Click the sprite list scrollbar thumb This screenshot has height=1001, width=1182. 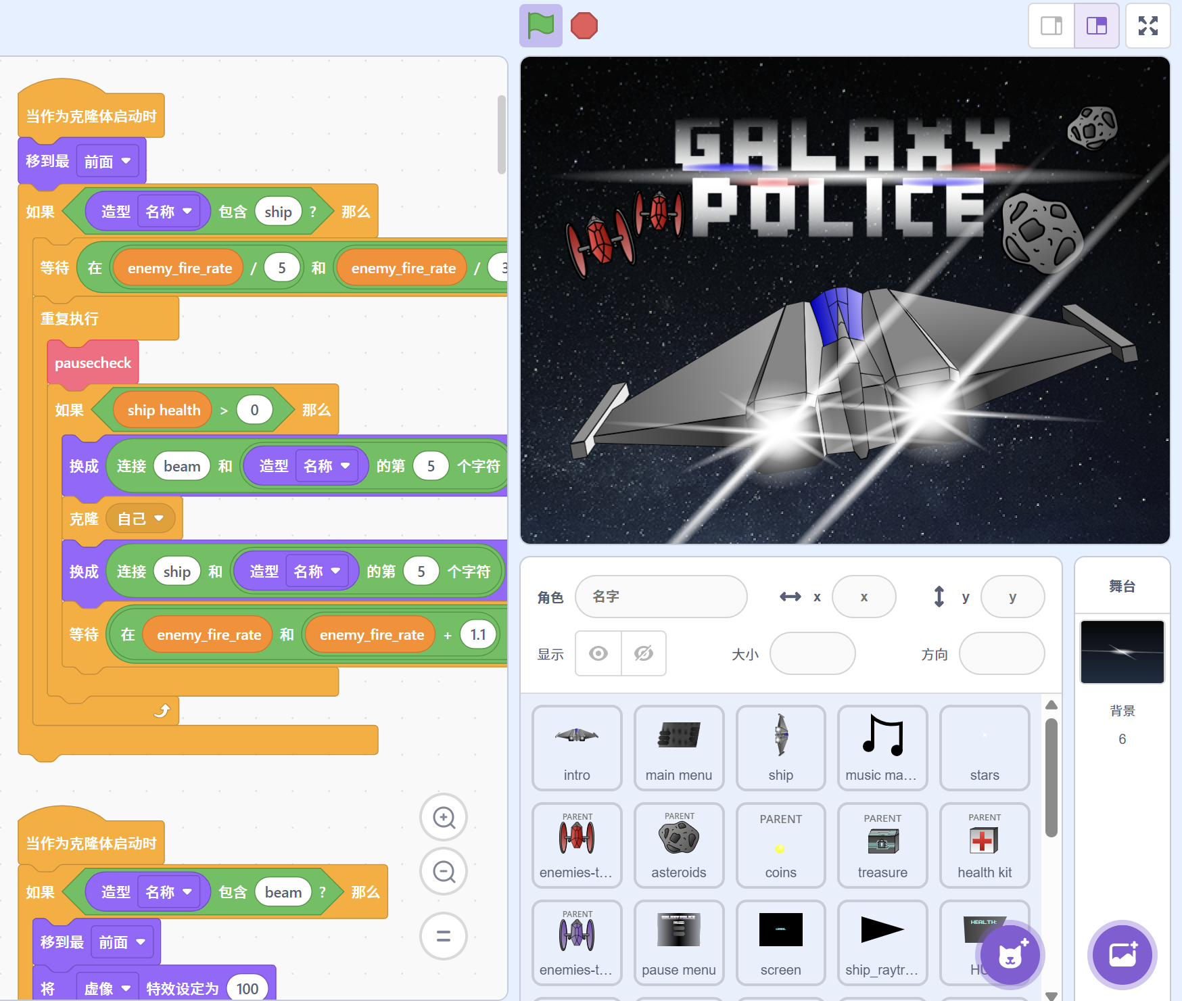(1051, 778)
